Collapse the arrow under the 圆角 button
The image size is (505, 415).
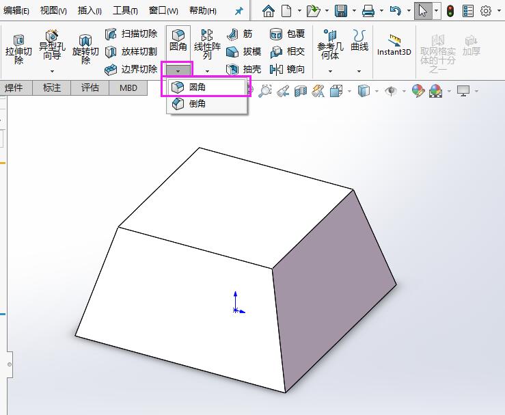click(x=178, y=70)
